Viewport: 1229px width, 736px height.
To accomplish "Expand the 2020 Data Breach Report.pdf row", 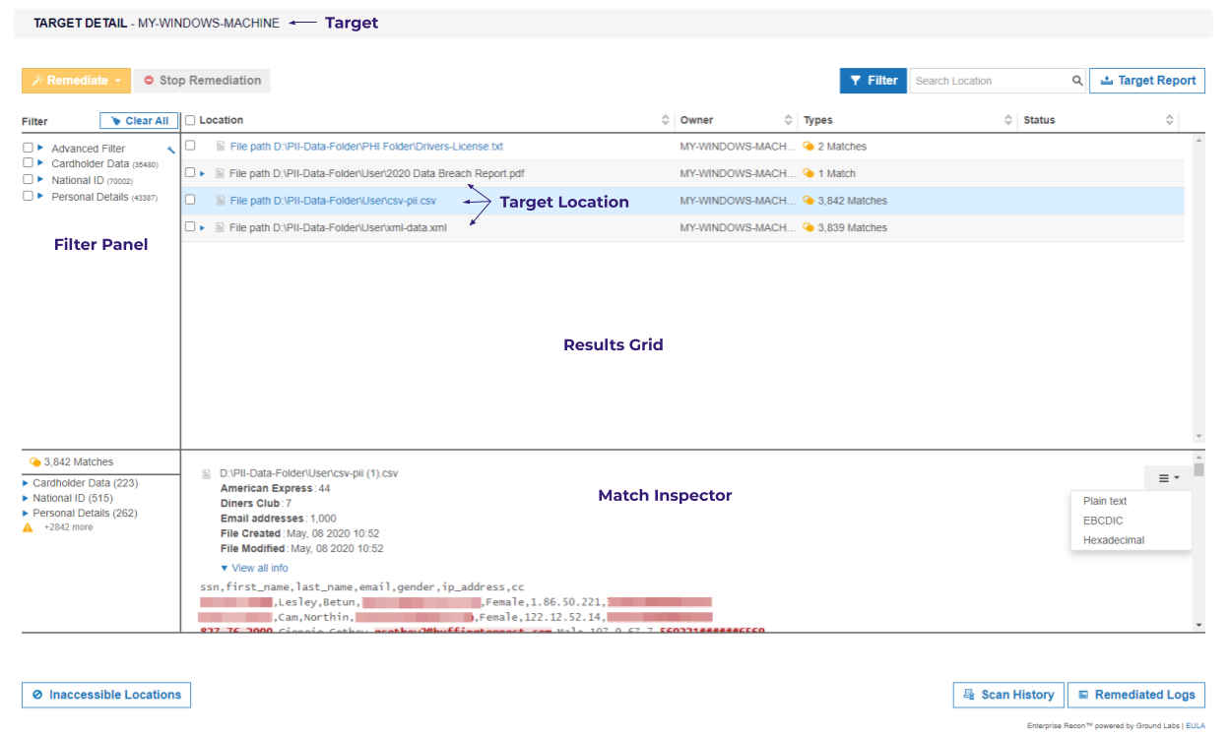I will pos(204,173).
